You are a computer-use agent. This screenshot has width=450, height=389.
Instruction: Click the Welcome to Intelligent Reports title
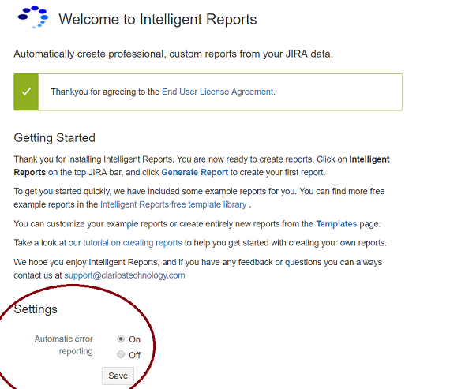[158, 20]
